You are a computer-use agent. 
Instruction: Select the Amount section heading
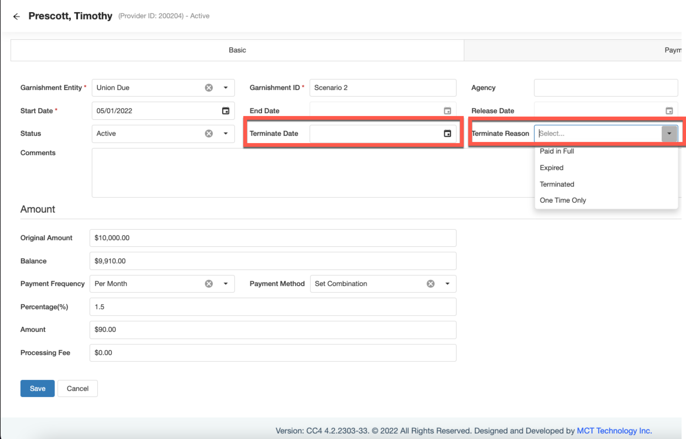(x=38, y=209)
